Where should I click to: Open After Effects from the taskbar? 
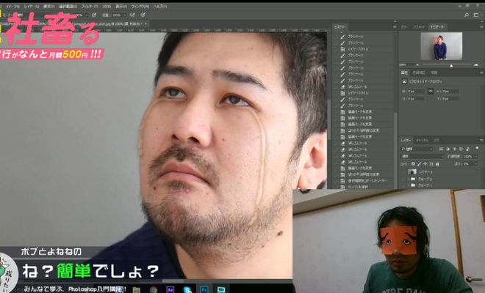pyautogui.click(x=169, y=289)
